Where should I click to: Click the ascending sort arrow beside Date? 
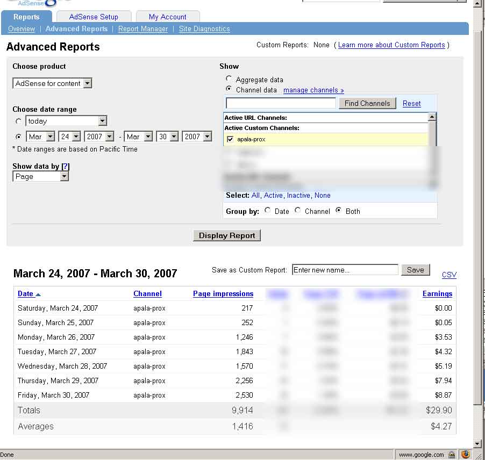pos(38,294)
